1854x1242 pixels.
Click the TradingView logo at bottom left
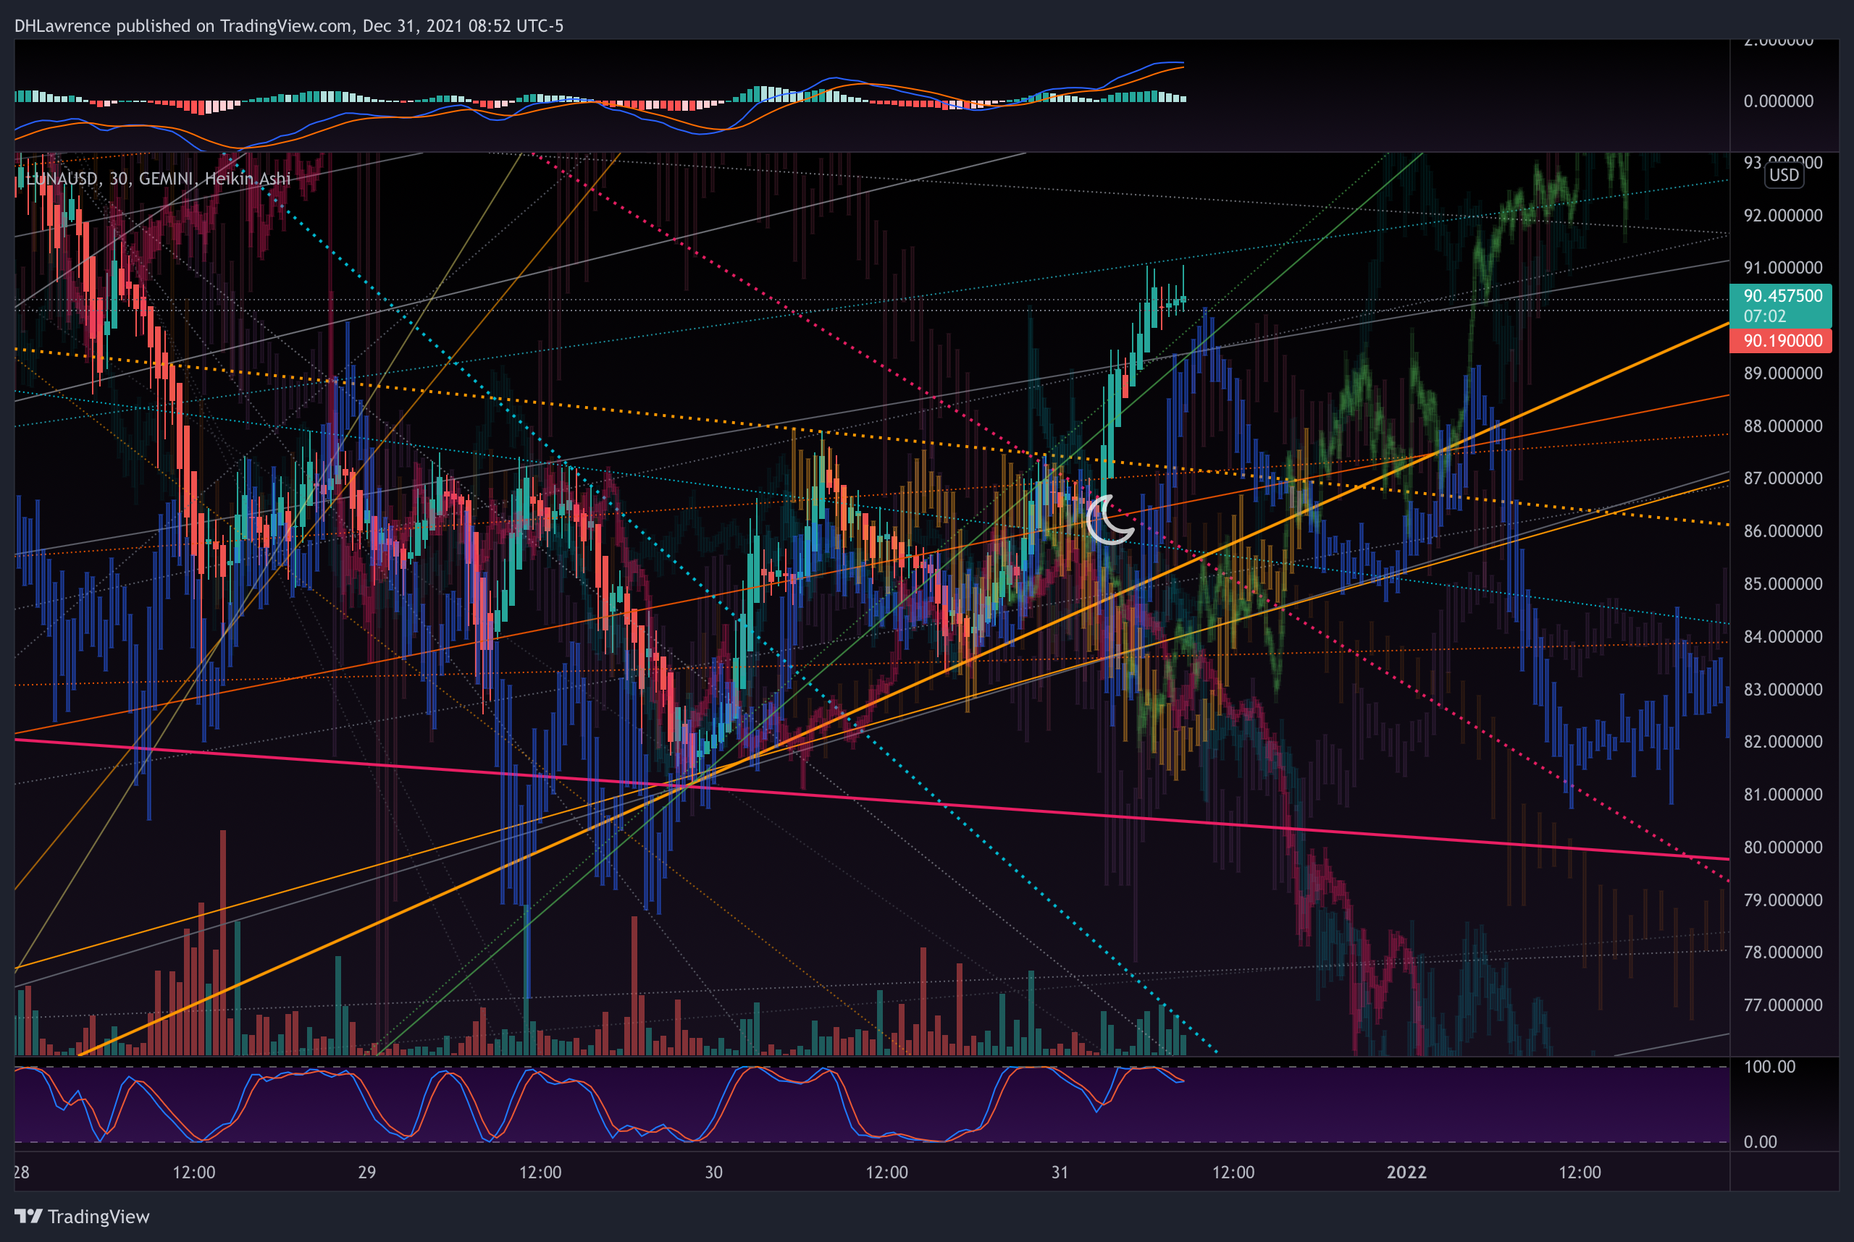point(82,1216)
